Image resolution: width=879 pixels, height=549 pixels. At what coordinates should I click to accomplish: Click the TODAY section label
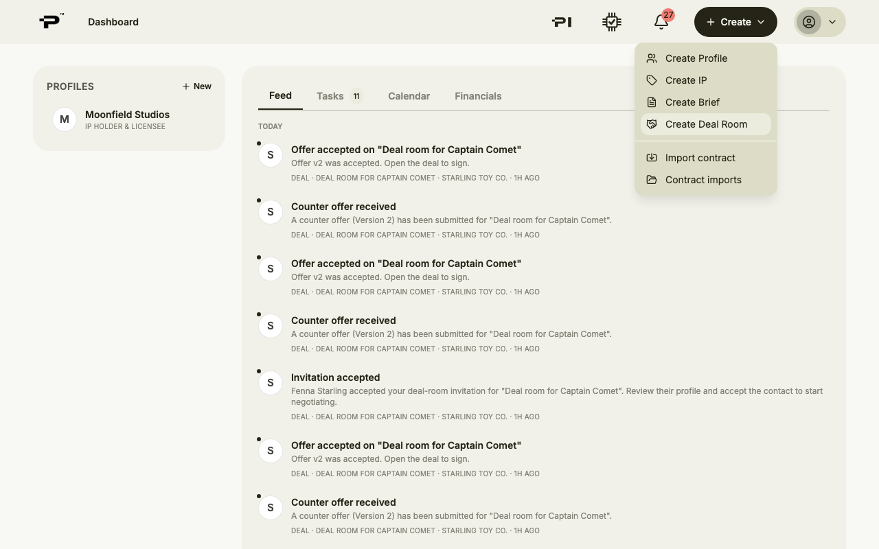(x=270, y=126)
